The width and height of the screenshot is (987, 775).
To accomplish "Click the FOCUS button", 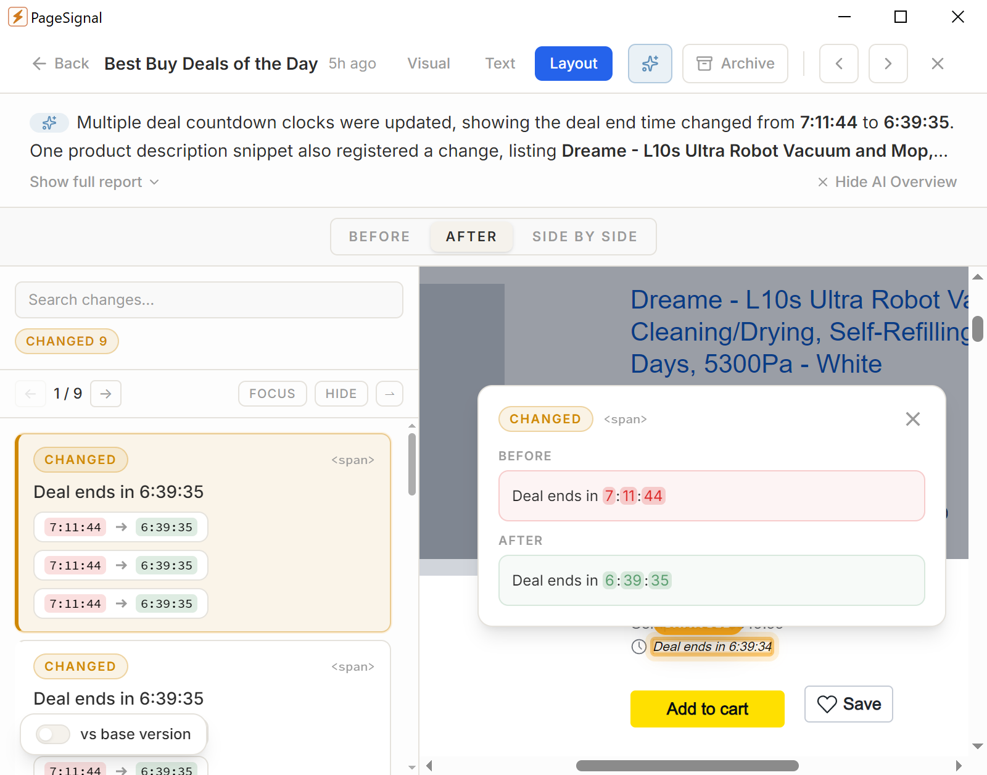I will point(273,394).
